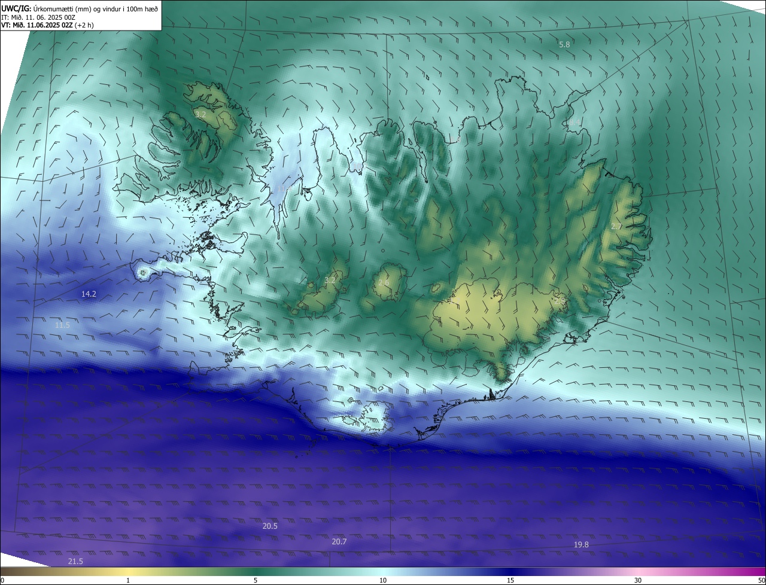The height and width of the screenshot is (585, 766).
Task: Click the "IT: Mið. 11. 06. 2025 00Z" line
Action: 38,17
